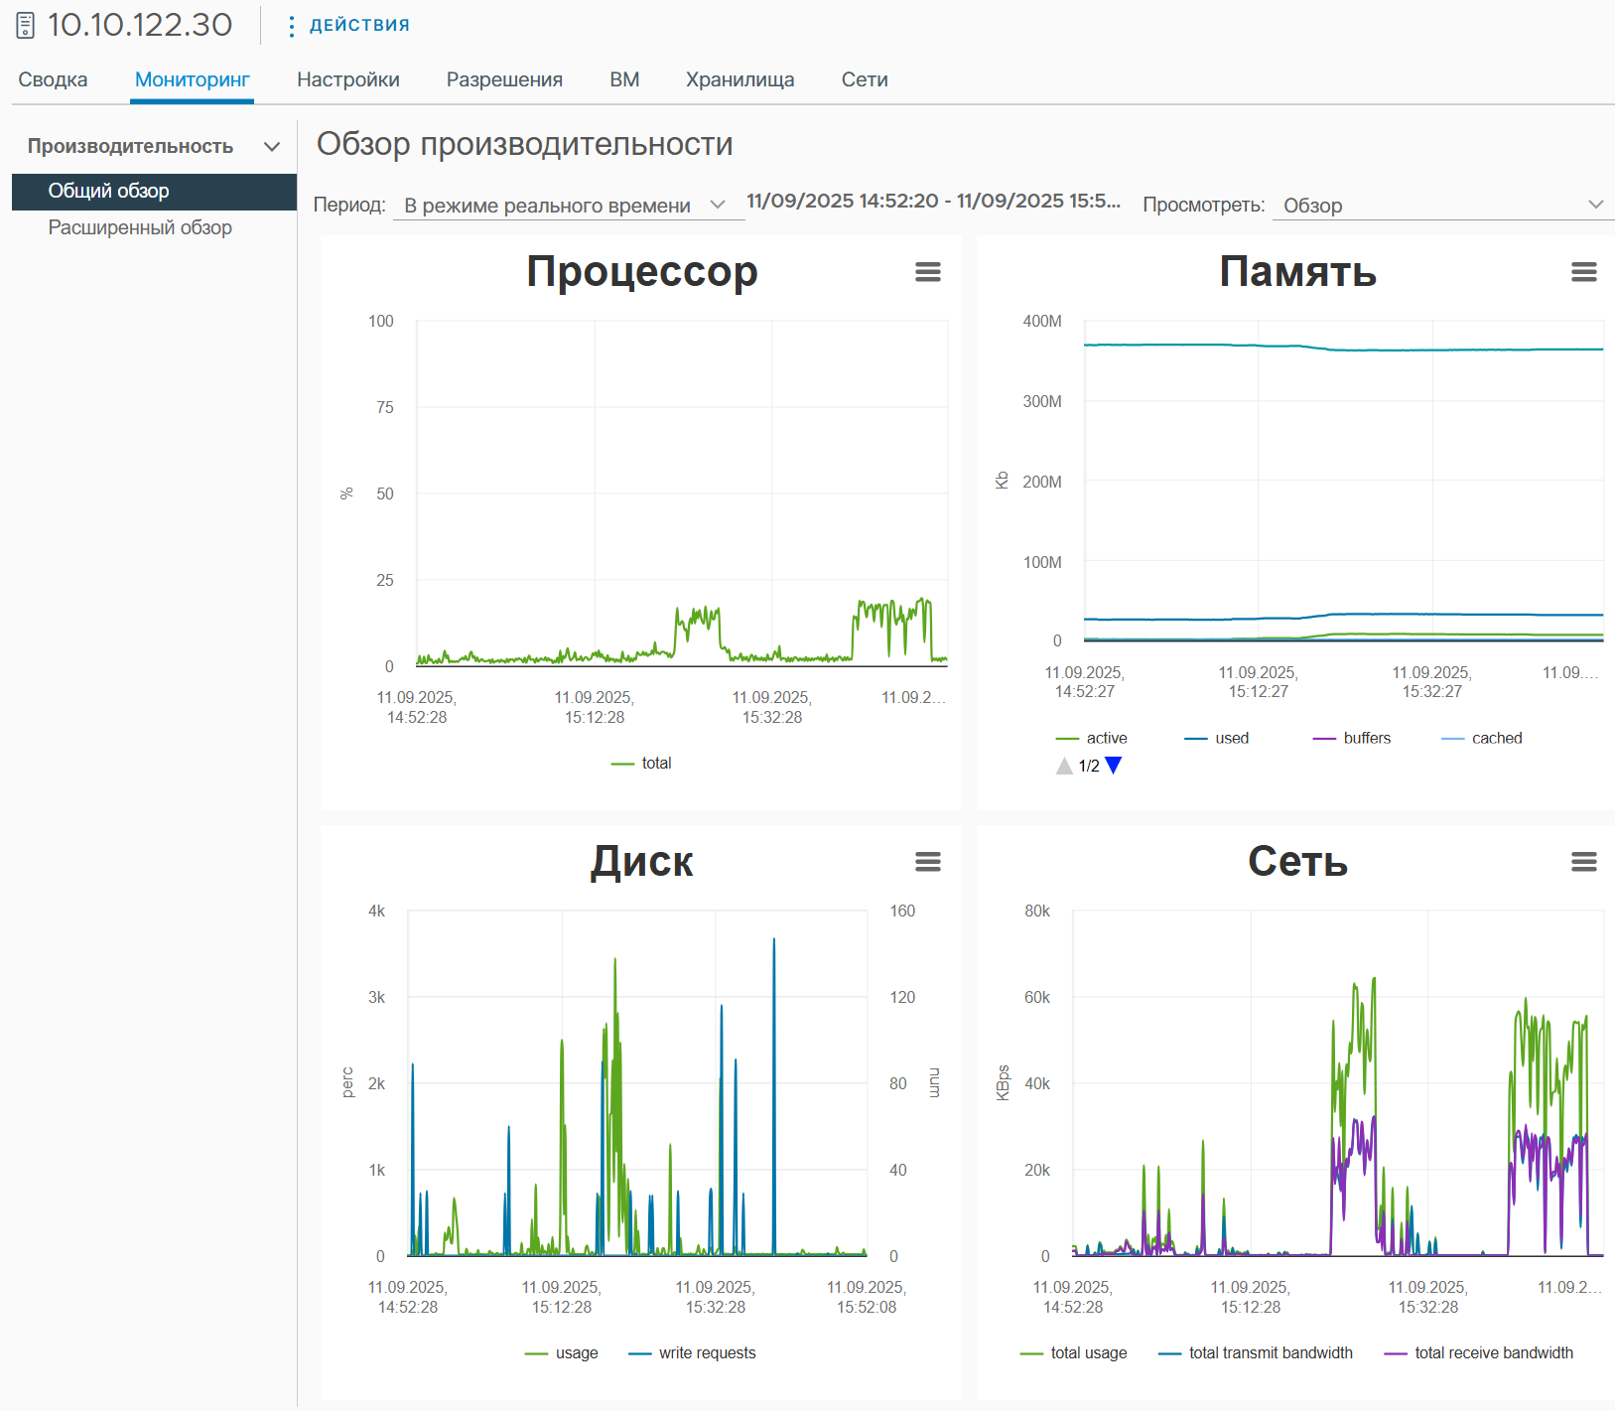Go to next legend page with blue arrow
This screenshot has width=1615, height=1411.
point(1114,766)
